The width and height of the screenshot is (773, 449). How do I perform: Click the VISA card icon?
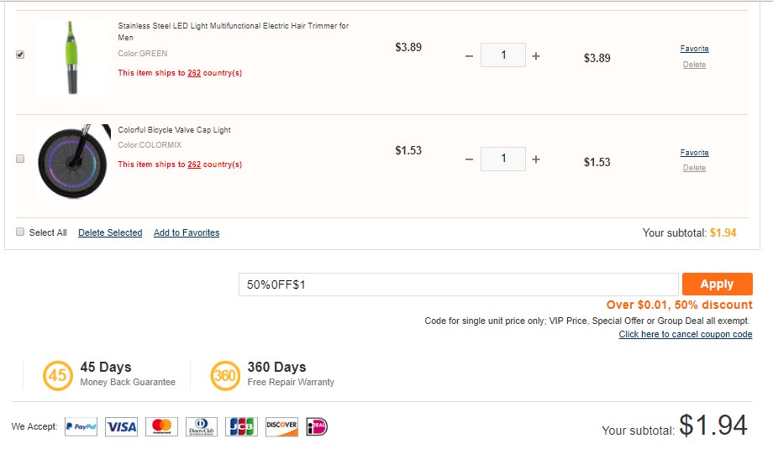coord(121,427)
